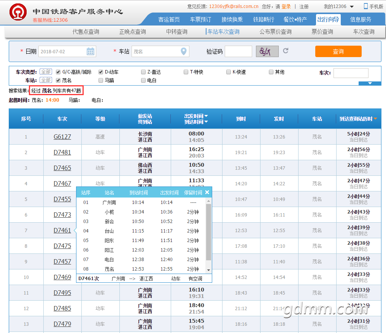Click the captcha image
This screenshot has height=333, width=386.
(x=267, y=51)
